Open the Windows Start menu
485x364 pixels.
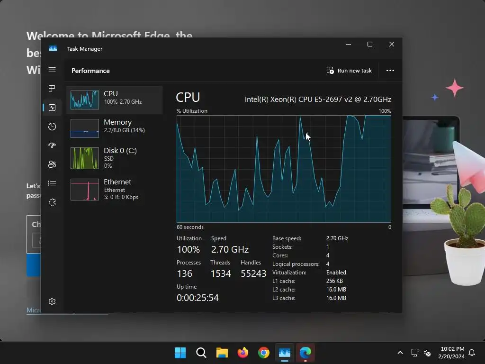tap(180, 353)
